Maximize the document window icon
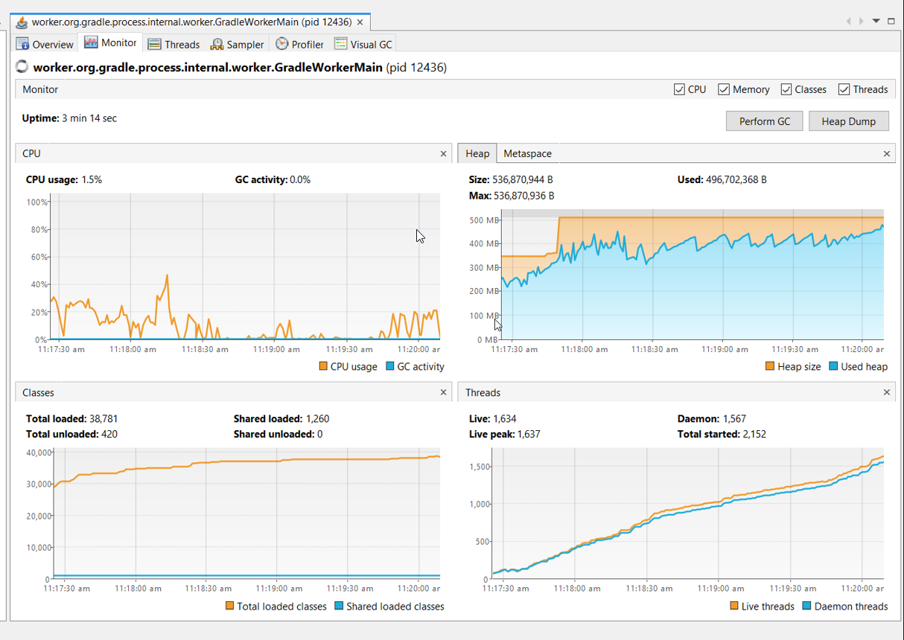The height and width of the screenshot is (640, 904). click(x=891, y=22)
